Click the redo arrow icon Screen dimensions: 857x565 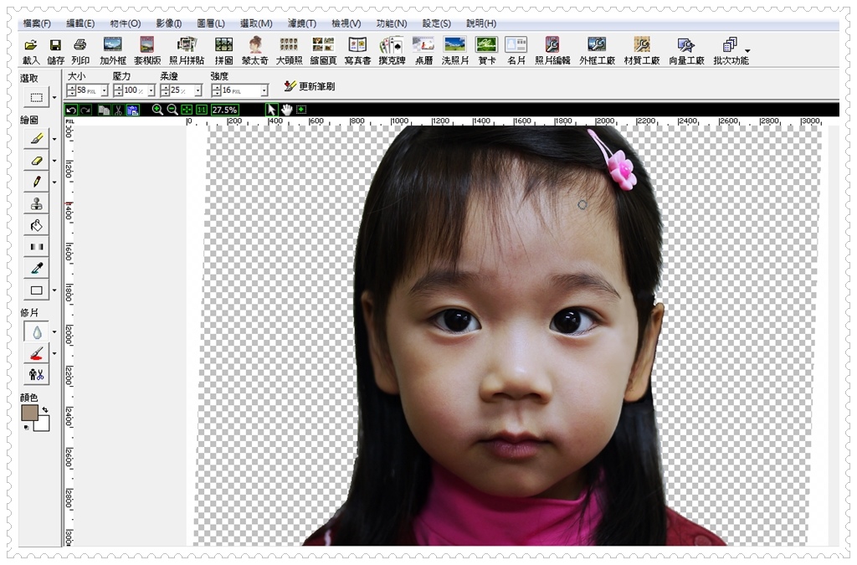click(85, 110)
